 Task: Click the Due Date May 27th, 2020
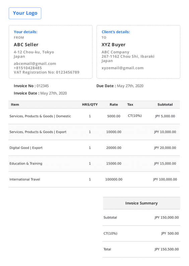click(x=130, y=86)
